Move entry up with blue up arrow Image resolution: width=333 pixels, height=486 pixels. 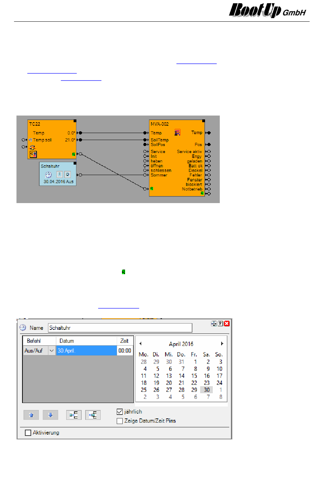click(31, 415)
